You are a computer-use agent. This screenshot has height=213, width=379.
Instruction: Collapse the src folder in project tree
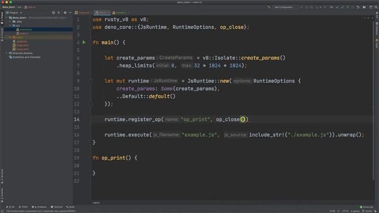pyautogui.click(x=10, y=25)
